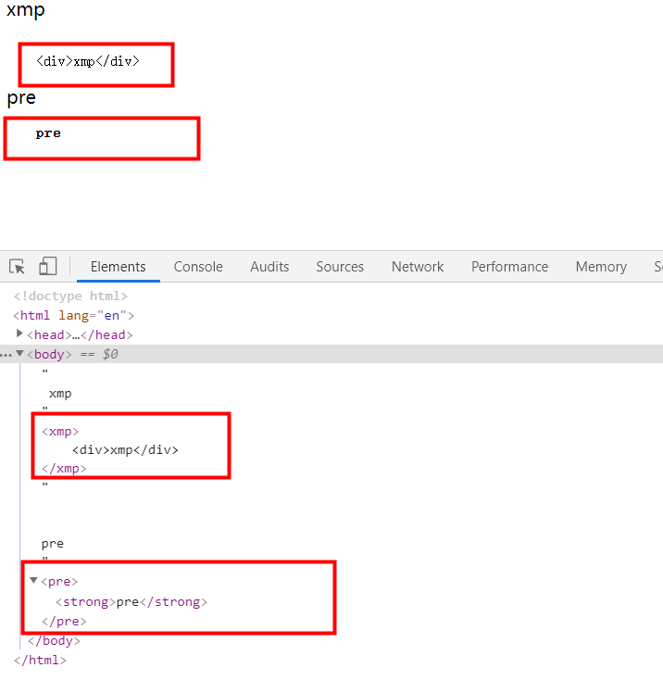Click the <div>xmp</div> text in DOM tree
The height and width of the screenshot is (693, 663).
point(125,450)
